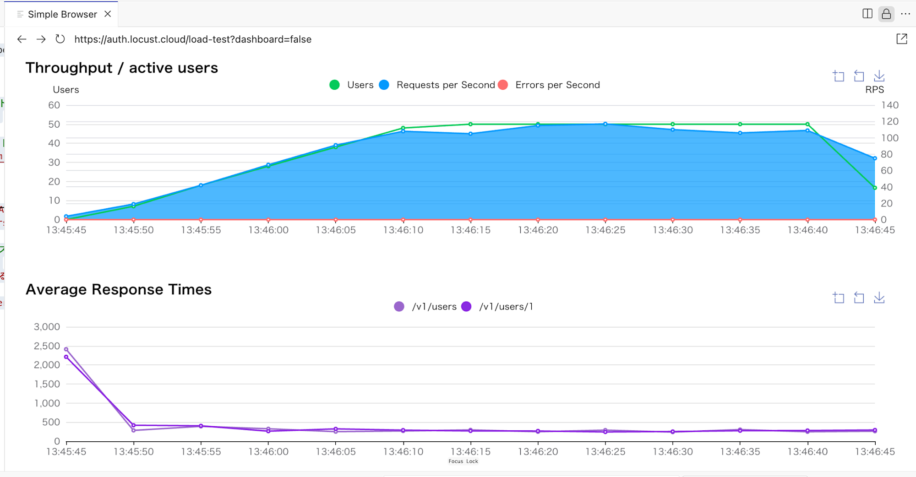The width and height of the screenshot is (916, 477).
Task: Enable area zoom on Response Times chart
Action: (839, 298)
